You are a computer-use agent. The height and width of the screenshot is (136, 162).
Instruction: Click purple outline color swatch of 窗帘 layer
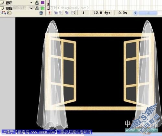(x=42, y=3)
